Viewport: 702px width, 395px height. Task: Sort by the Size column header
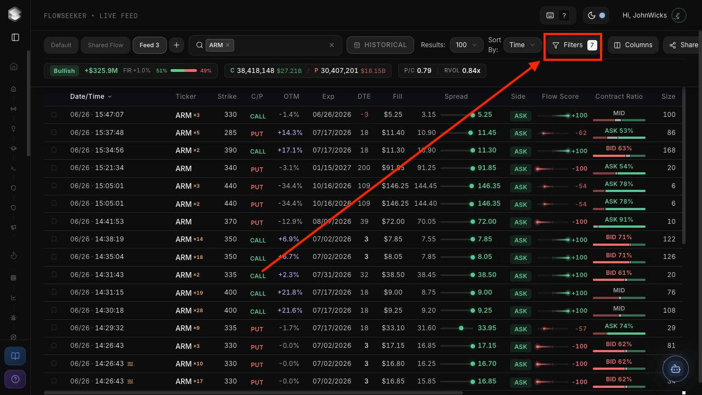click(669, 97)
